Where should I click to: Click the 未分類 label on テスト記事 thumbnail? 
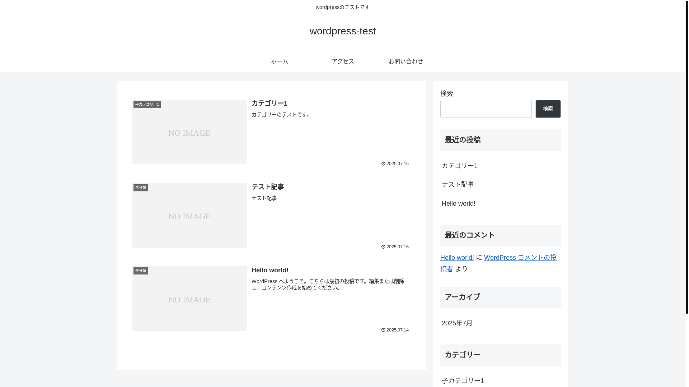pos(141,188)
